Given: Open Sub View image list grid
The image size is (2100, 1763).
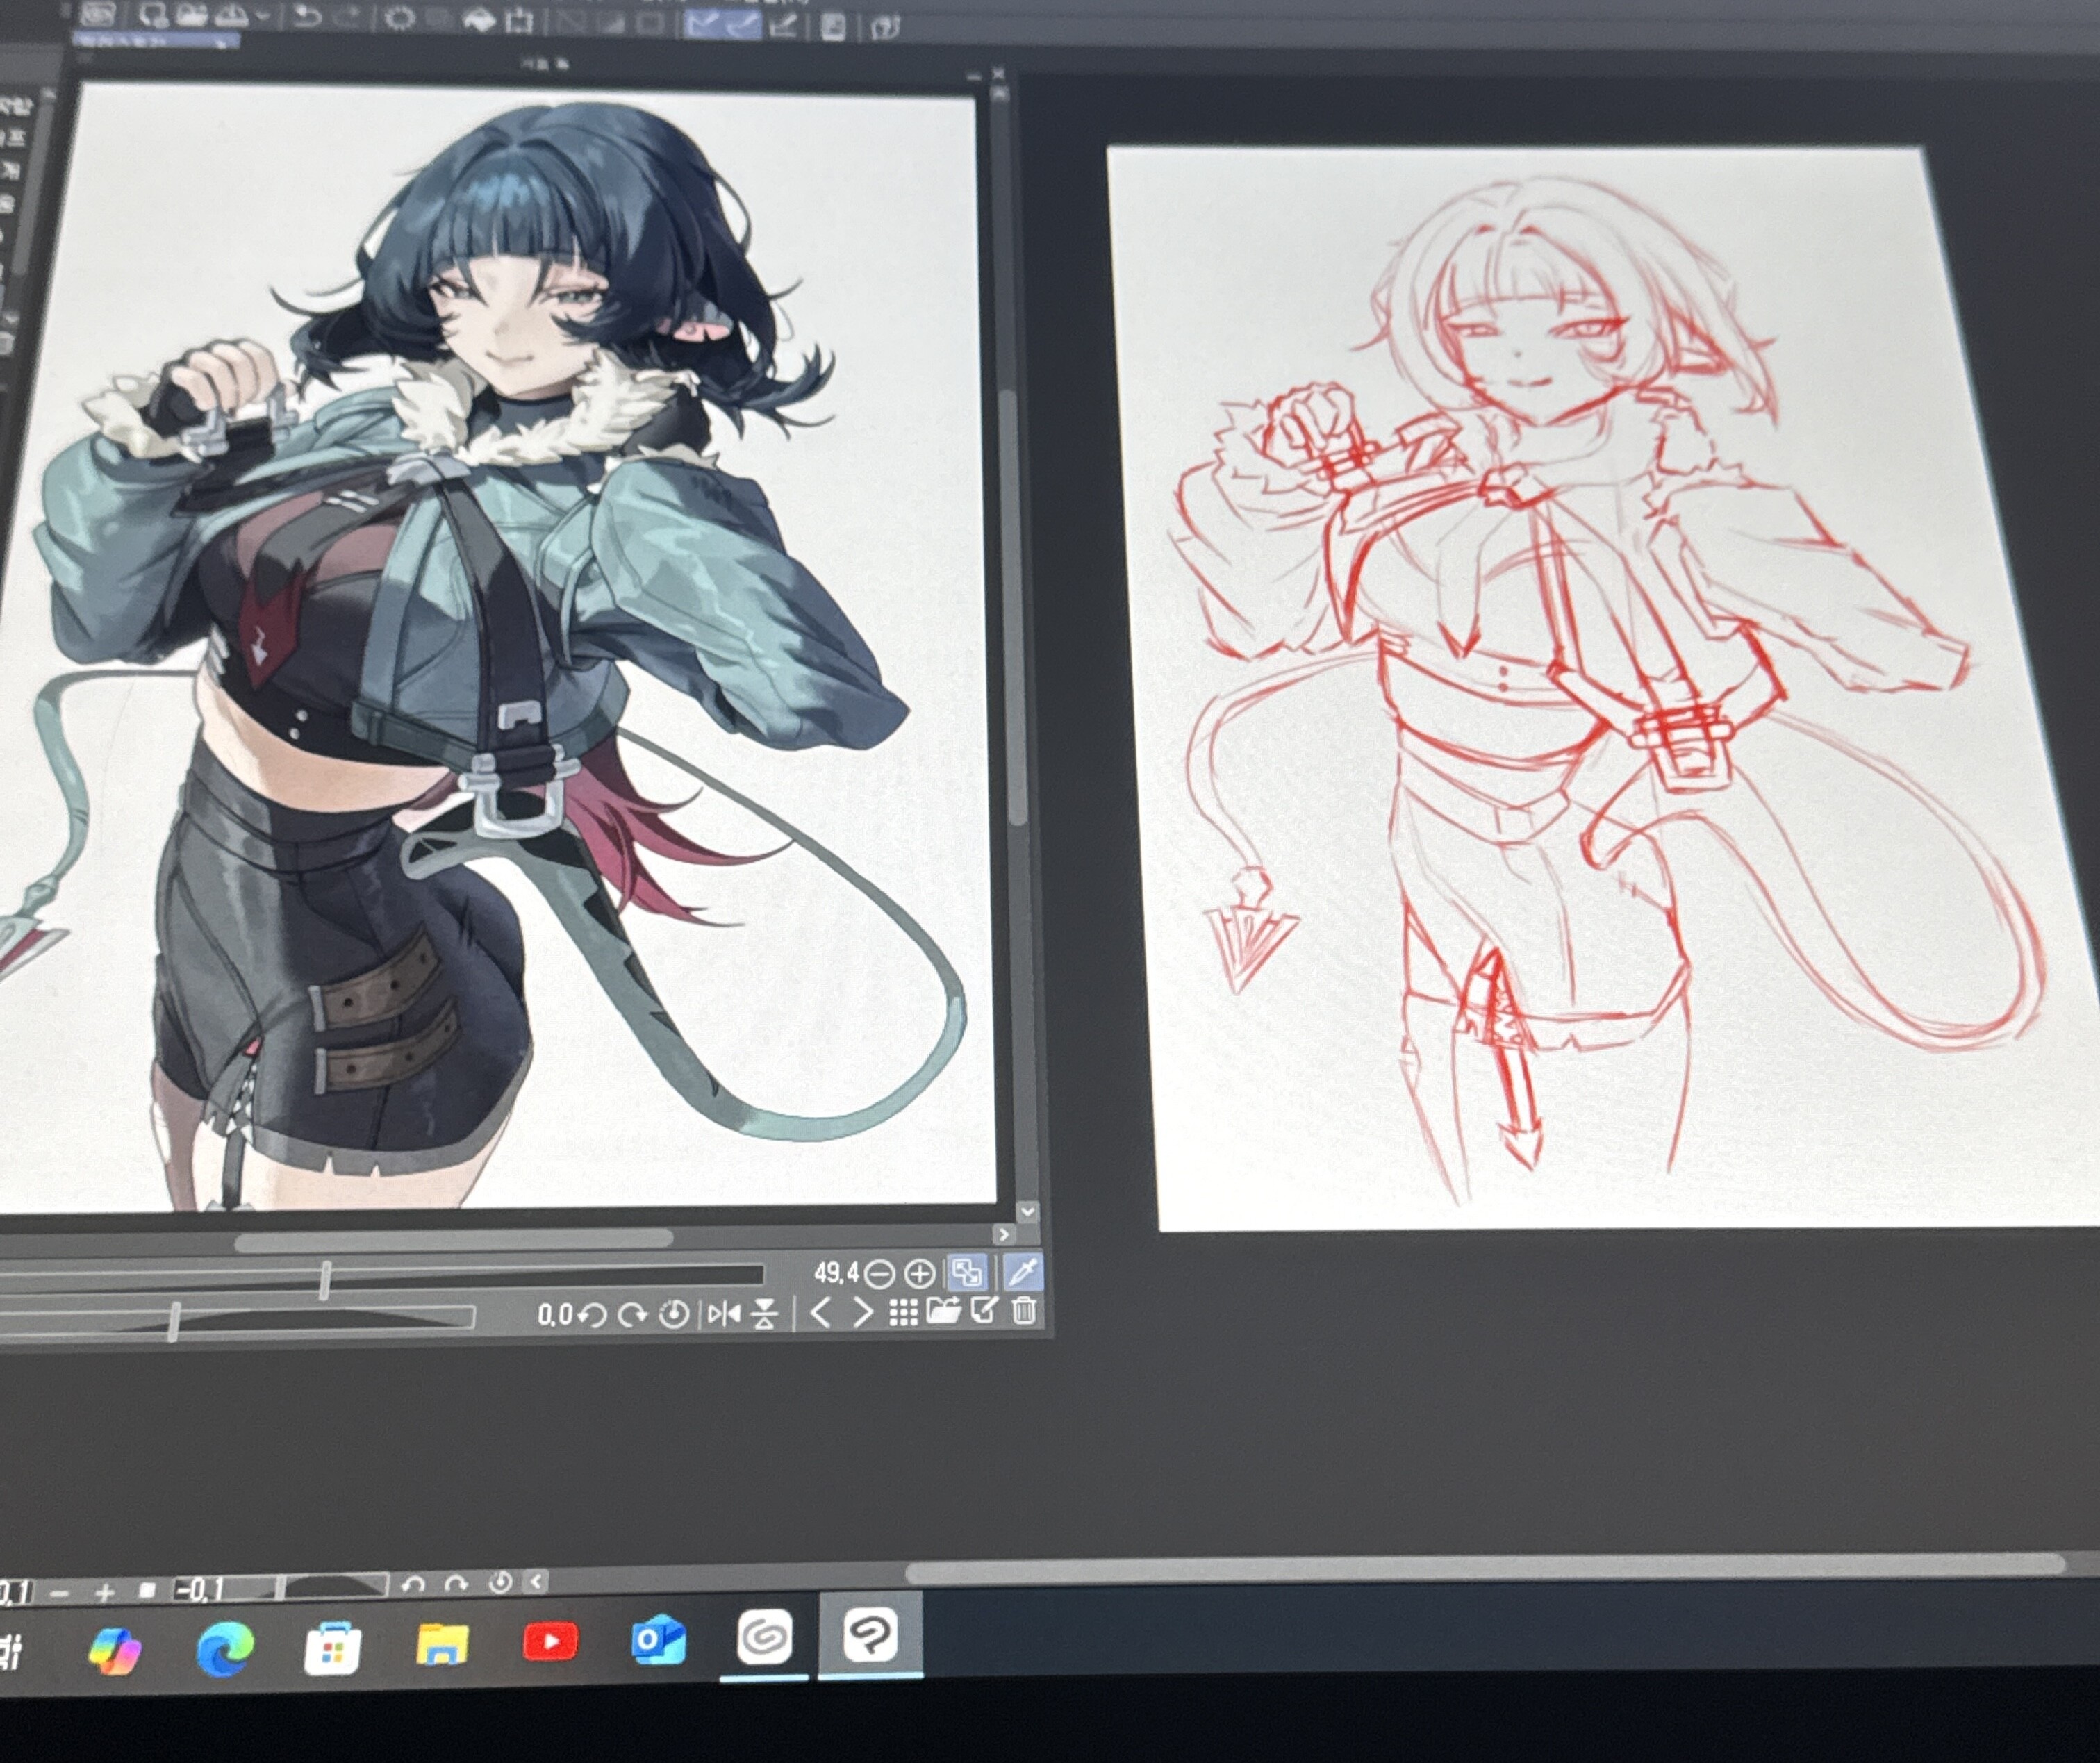Looking at the screenshot, I should (903, 1312).
